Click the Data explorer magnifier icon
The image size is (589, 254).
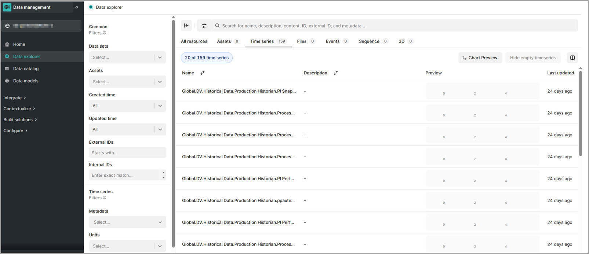pyautogui.click(x=7, y=56)
